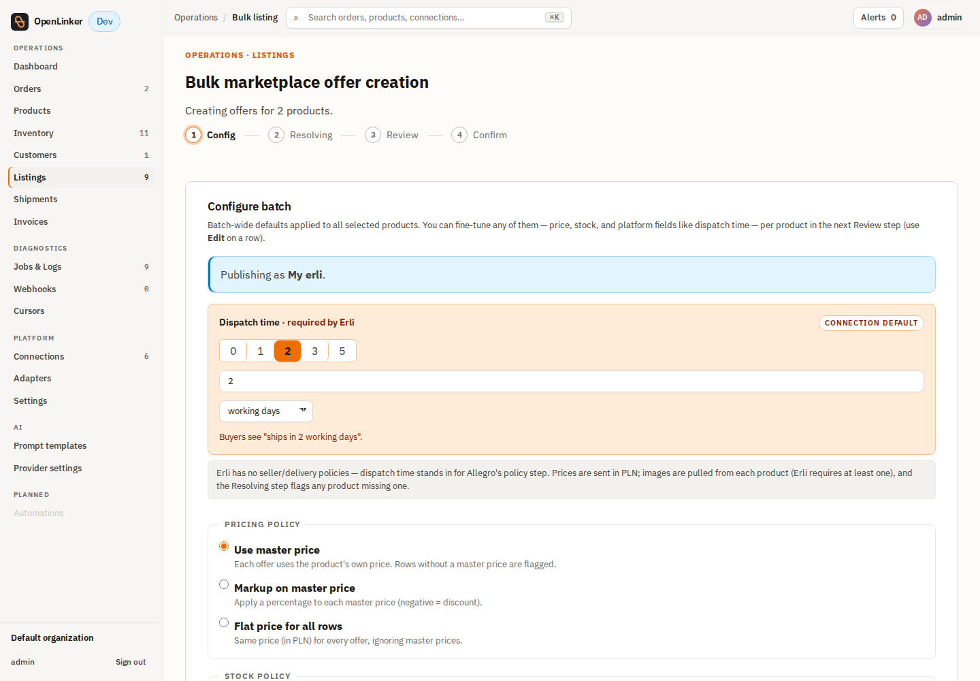This screenshot has width=980, height=681.
Task: Choose dispatch time preset 5
Action: [x=342, y=351]
